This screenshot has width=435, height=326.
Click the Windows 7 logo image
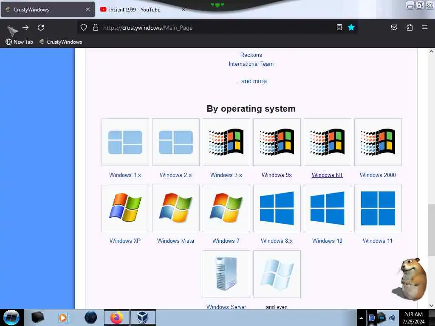tap(226, 208)
